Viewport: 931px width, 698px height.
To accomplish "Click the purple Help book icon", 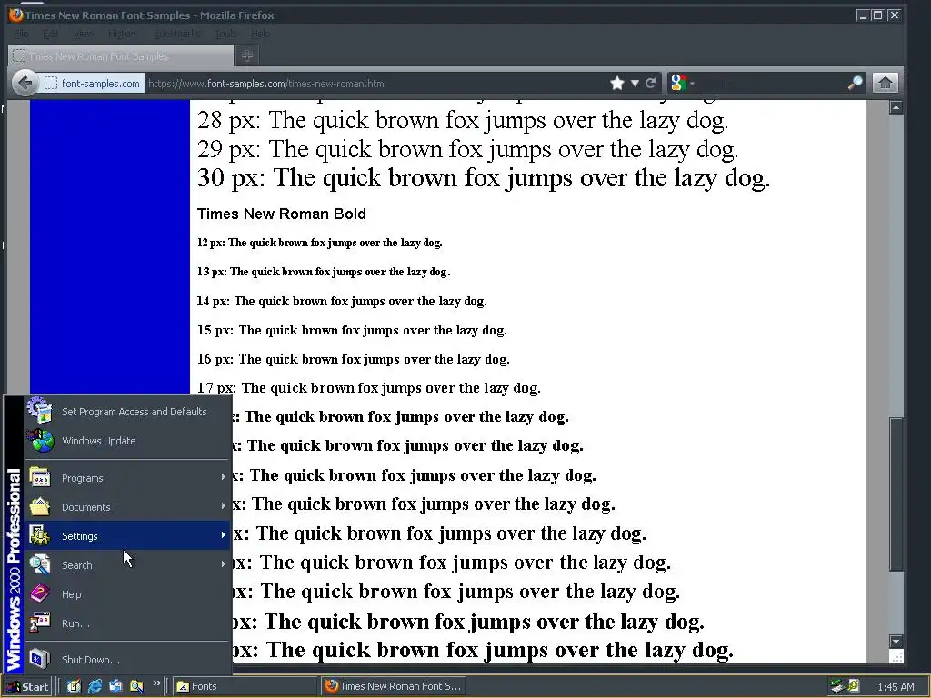I will pos(40,593).
